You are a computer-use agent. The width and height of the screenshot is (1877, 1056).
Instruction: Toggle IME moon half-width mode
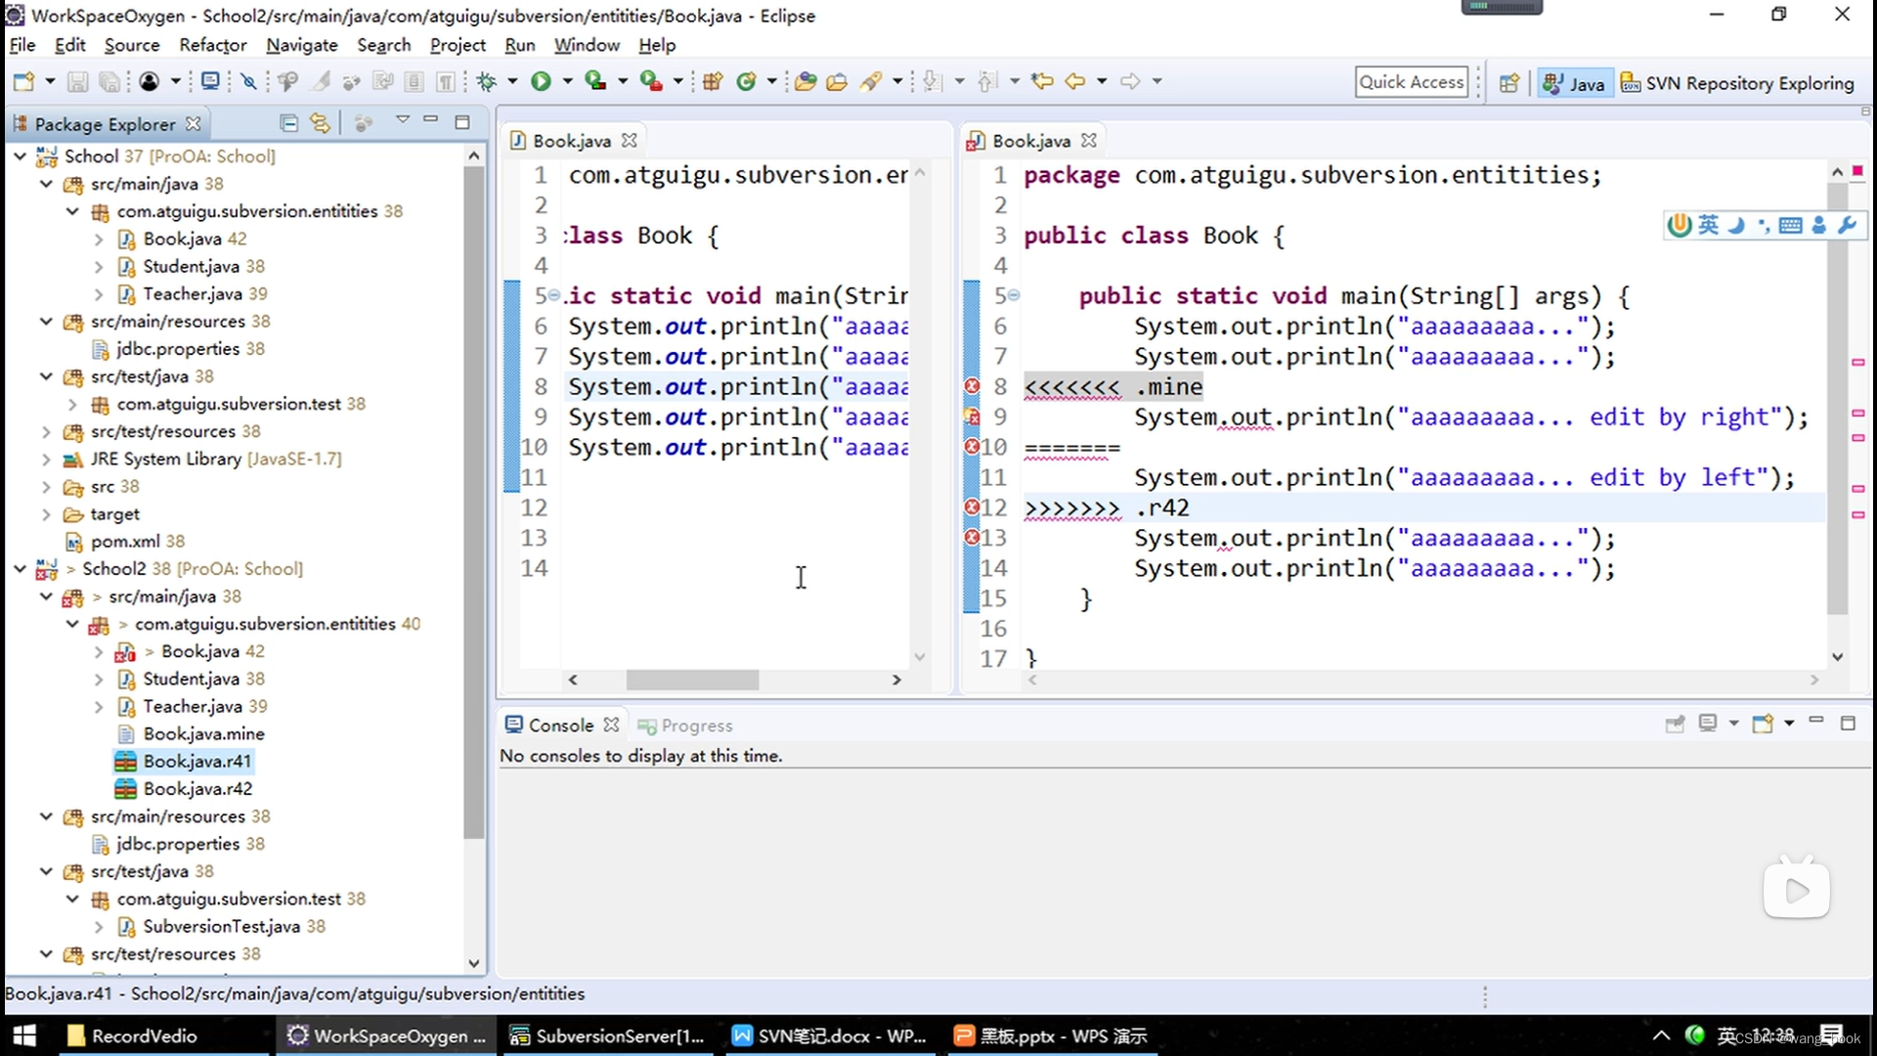(1736, 225)
